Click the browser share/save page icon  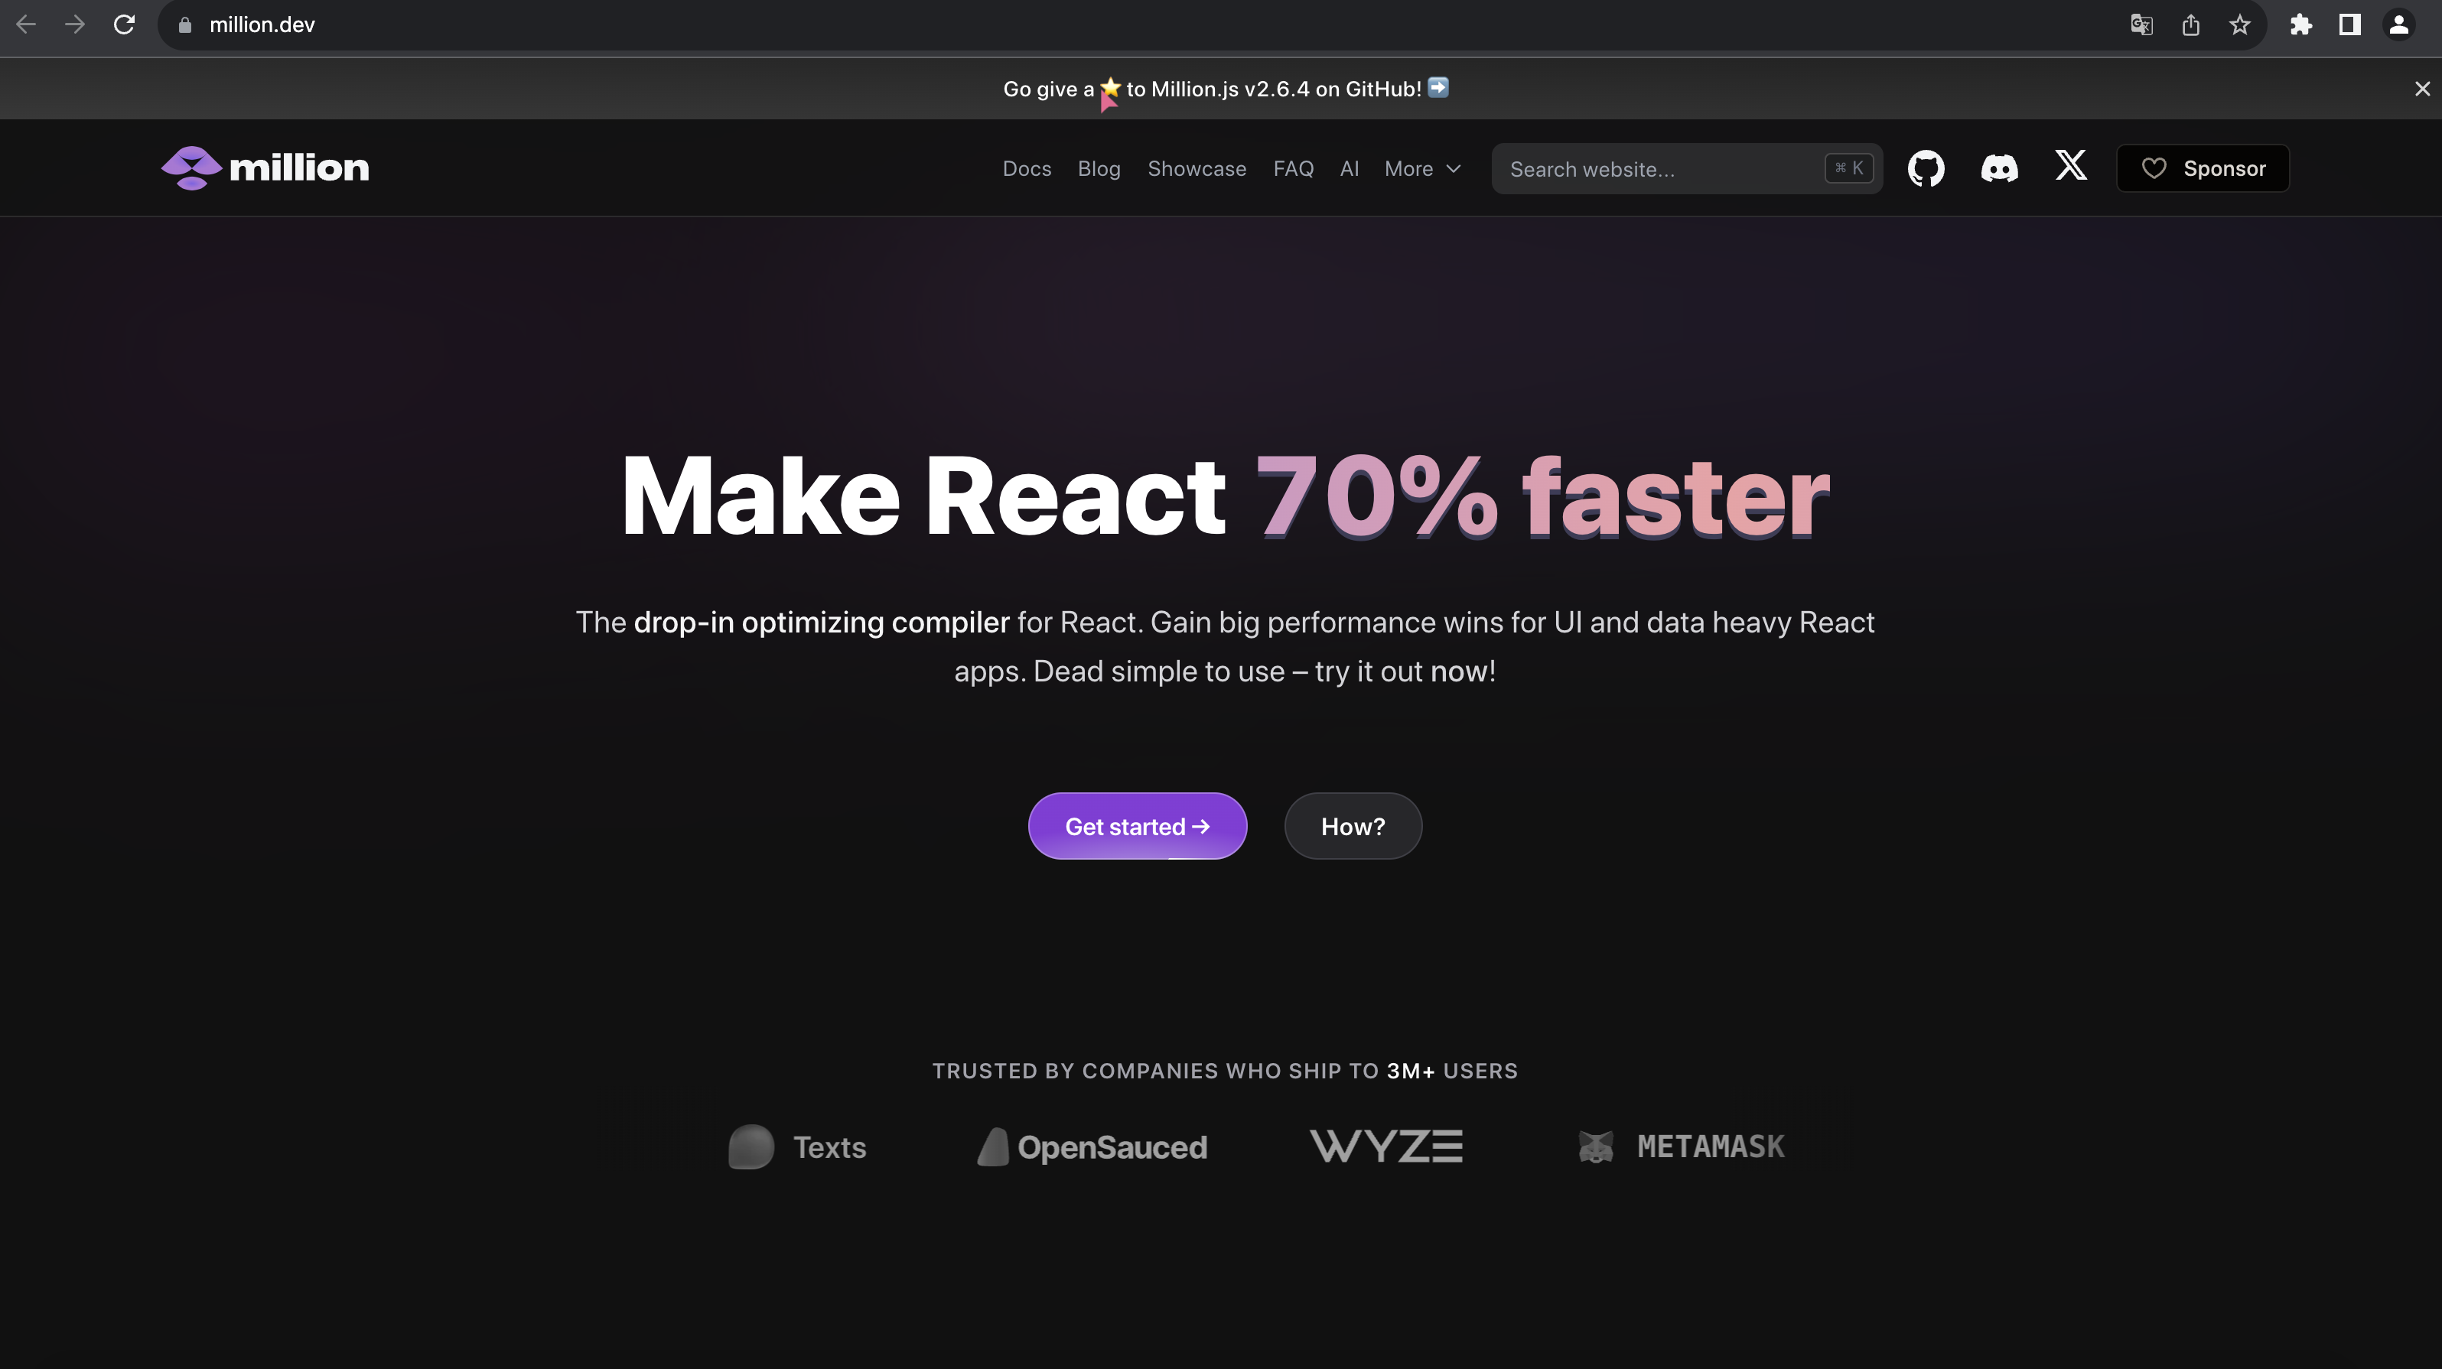2190,24
